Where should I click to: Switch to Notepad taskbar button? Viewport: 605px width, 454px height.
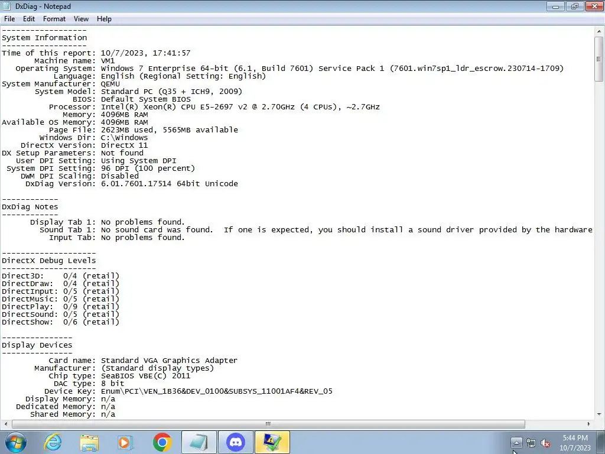[199, 442]
